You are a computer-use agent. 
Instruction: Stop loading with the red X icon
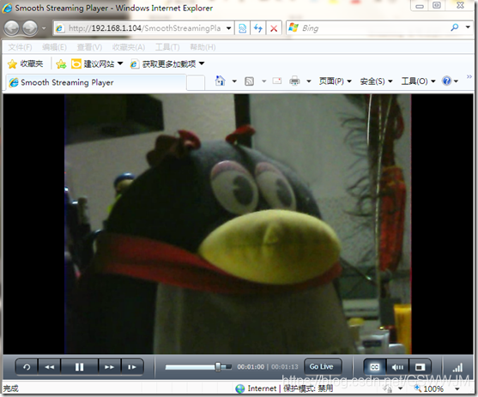274,28
